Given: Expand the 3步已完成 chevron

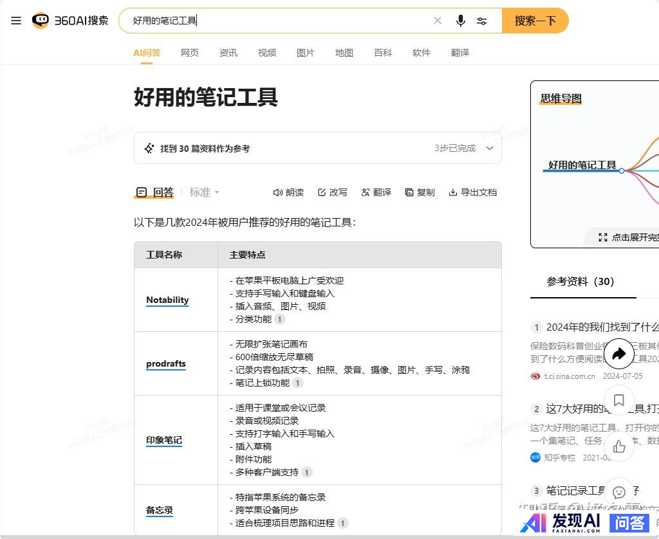Looking at the screenshot, I should [490, 149].
